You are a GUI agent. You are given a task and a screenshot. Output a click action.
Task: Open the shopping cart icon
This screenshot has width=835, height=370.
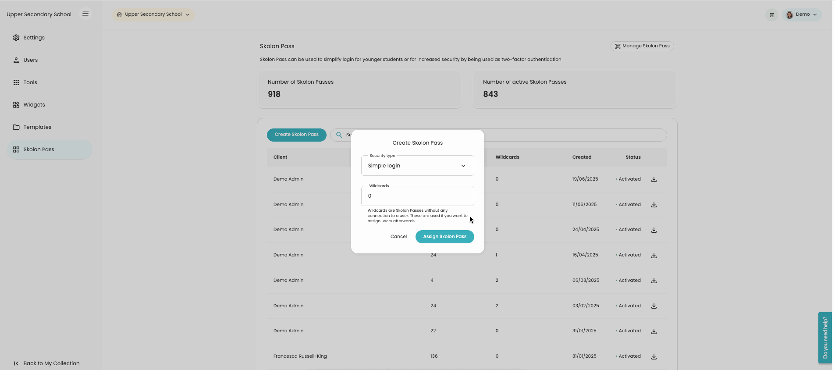coord(771,15)
